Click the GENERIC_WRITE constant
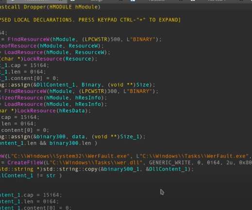The image size is (252, 210). click(x=170, y=162)
